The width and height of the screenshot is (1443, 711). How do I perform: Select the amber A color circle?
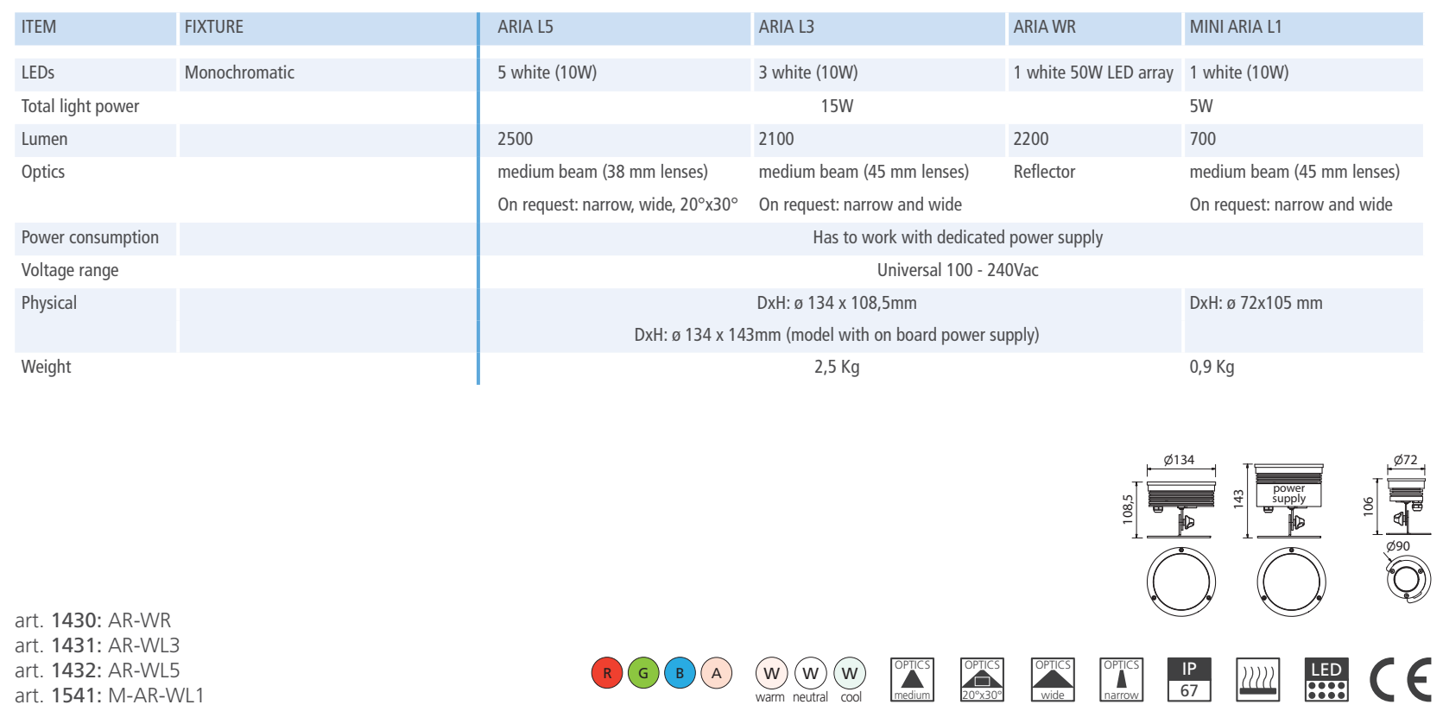coord(716,673)
